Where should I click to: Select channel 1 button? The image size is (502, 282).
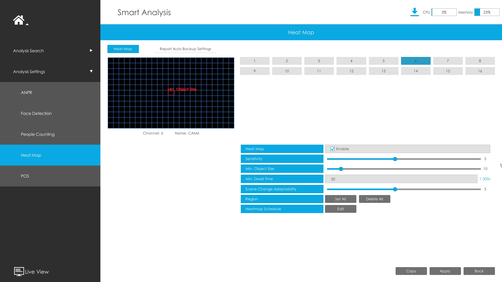[x=255, y=61]
